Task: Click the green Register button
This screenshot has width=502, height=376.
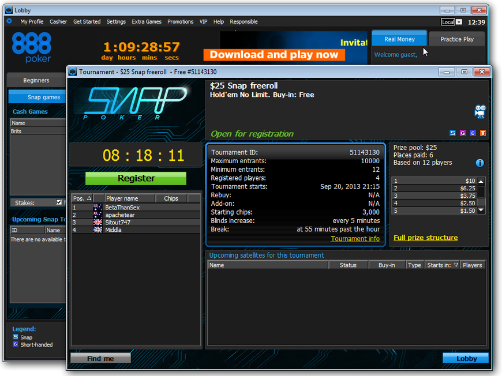Action: point(136,178)
